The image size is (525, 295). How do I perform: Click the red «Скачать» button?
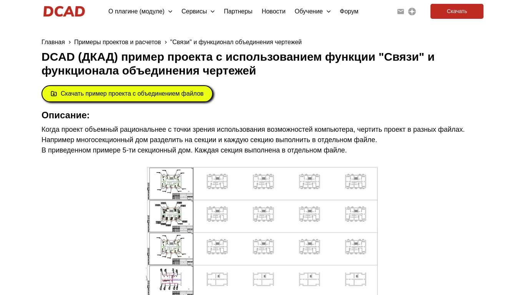coord(457,12)
